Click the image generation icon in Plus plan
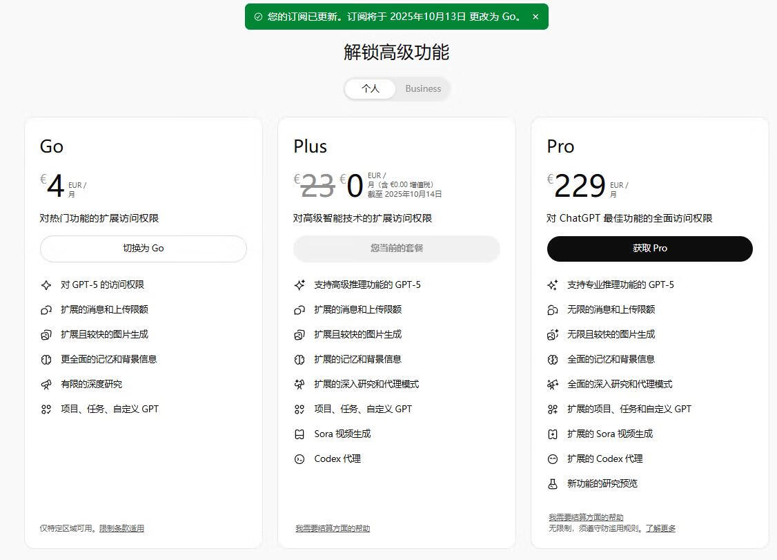Screen dimensions: 777x560 (299, 335)
